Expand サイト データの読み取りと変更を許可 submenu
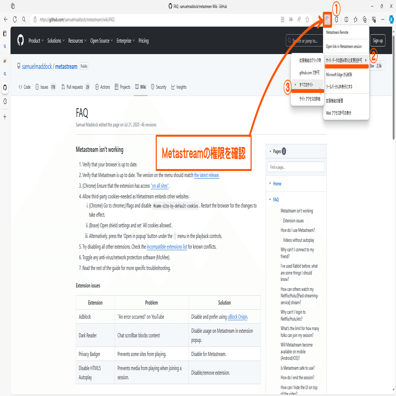Viewport: 396px width, 396px height. (x=346, y=61)
